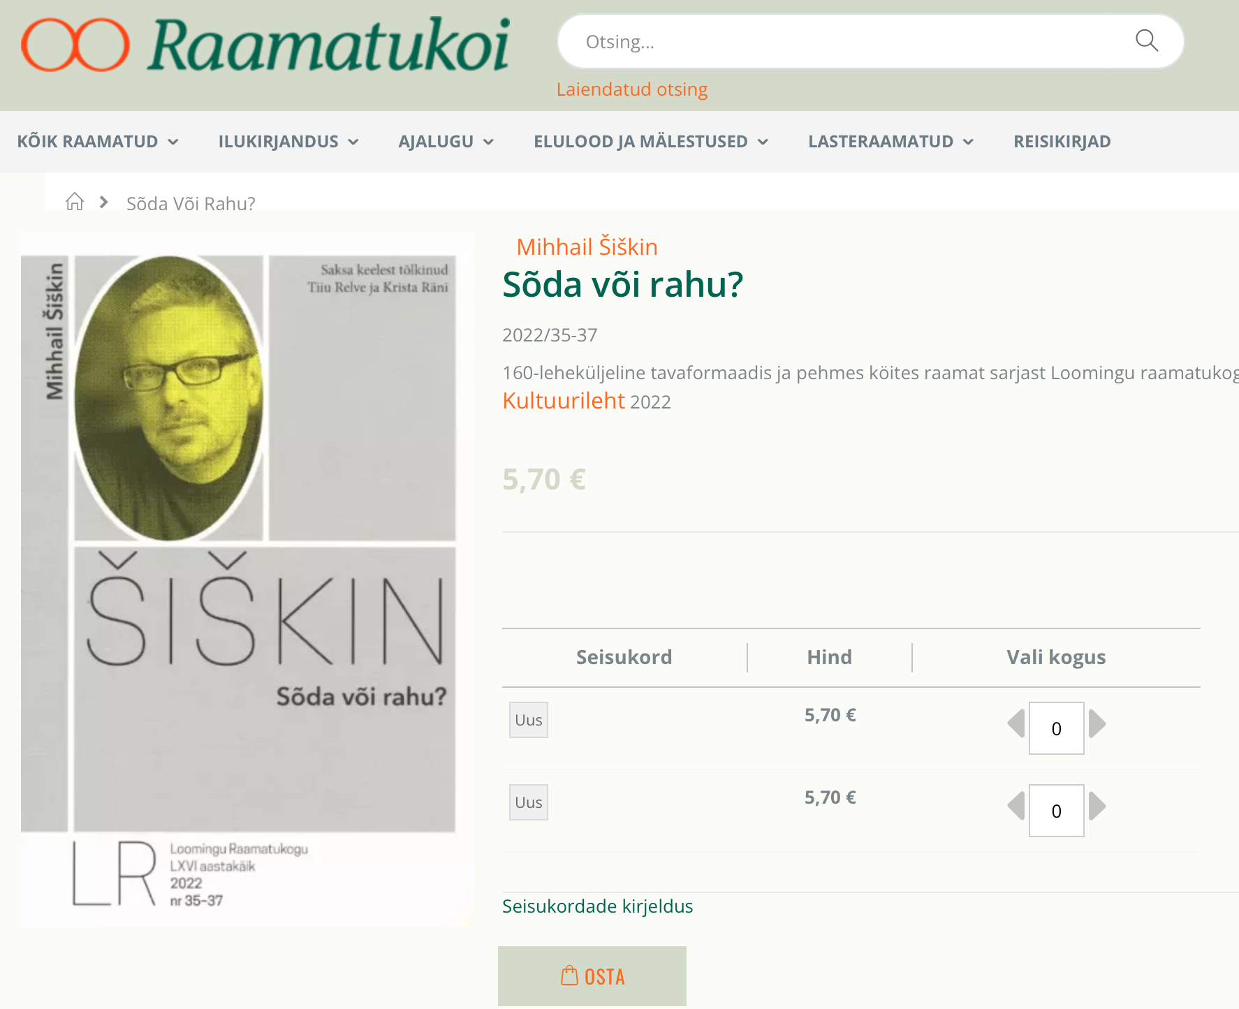Decrease quantity in second Uus row
The width and height of the screenshot is (1239, 1009).
coord(1016,806)
